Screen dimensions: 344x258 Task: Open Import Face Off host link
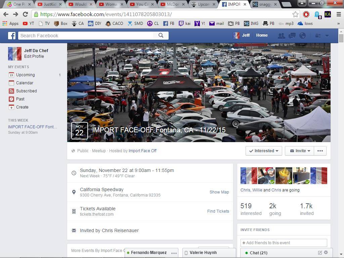[142, 151]
